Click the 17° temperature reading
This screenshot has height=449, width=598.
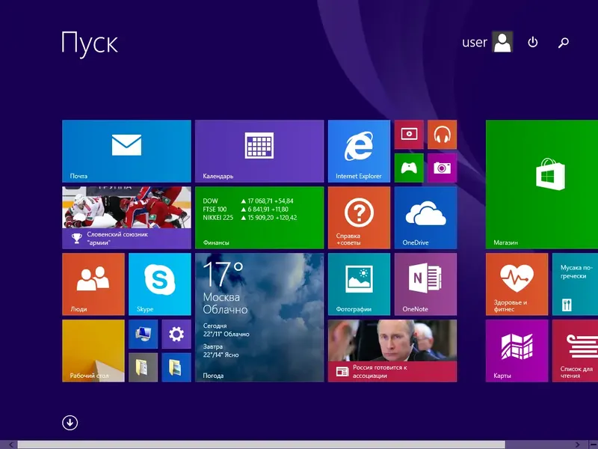pyautogui.click(x=223, y=274)
